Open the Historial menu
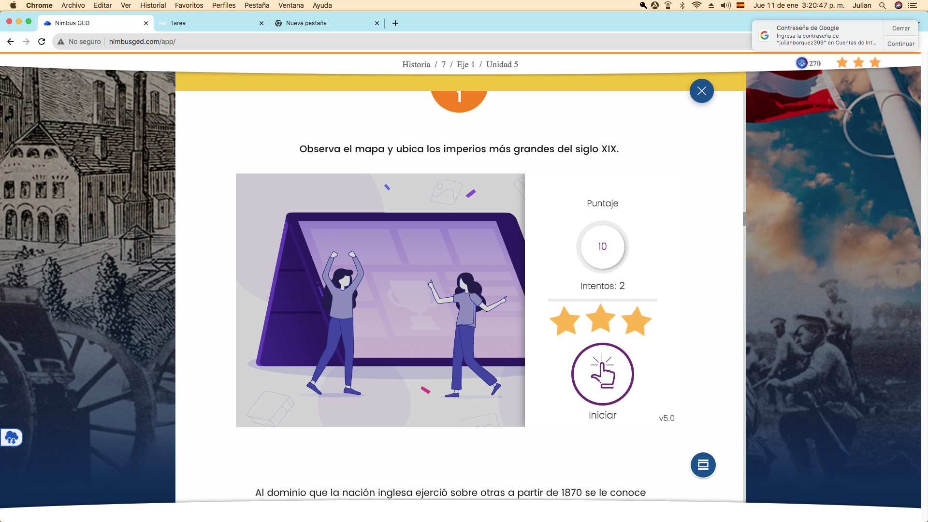The image size is (928, 522). point(153,5)
